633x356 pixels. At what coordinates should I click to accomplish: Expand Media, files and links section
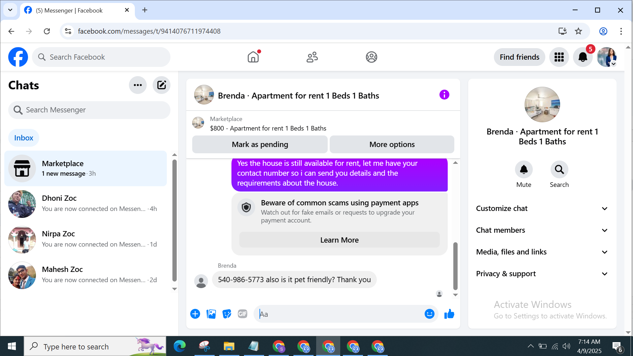tap(542, 252)
